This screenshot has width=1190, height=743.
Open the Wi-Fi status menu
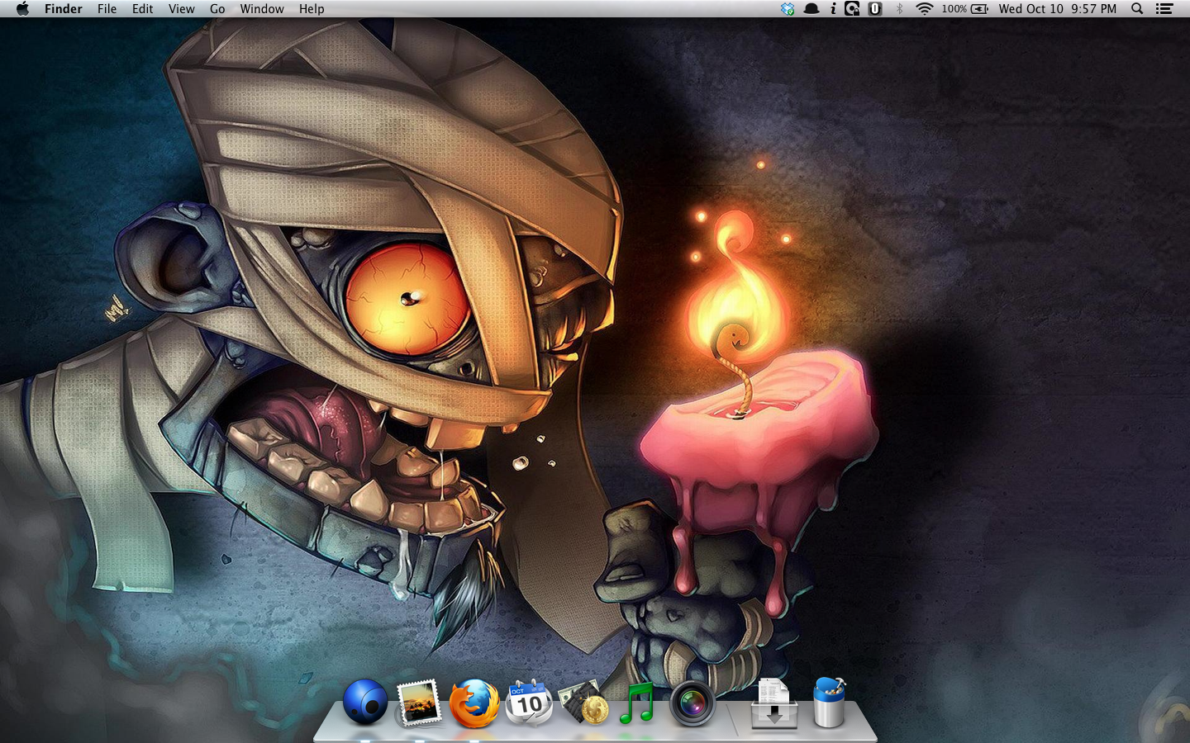pos(925,8)
